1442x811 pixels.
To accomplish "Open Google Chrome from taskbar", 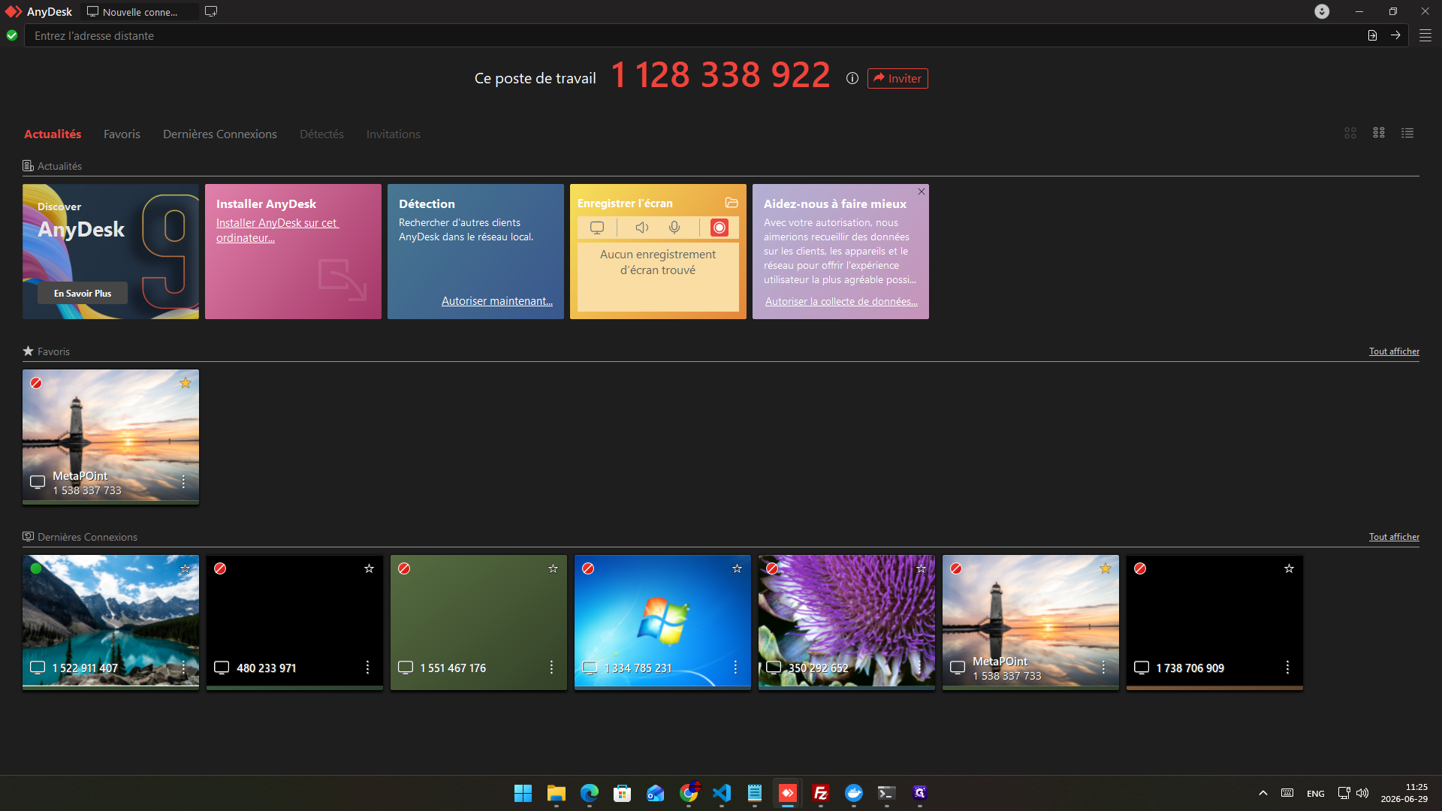I will click(689, 793).
